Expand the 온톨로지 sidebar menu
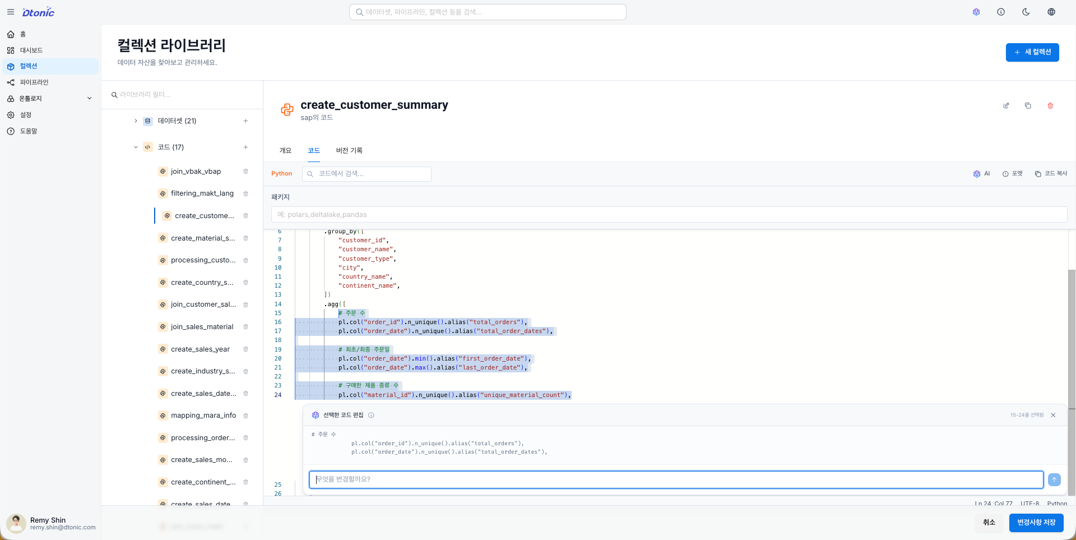The height and width of the screenshot is (540, 1076). (x=89, y=99)
